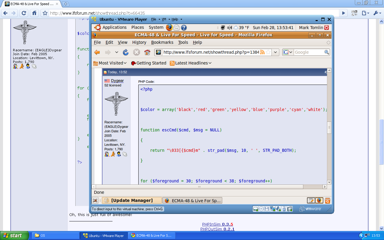Launch Firefox from the Ubuntu panel
Screen dimensions: 384x240
169,27
